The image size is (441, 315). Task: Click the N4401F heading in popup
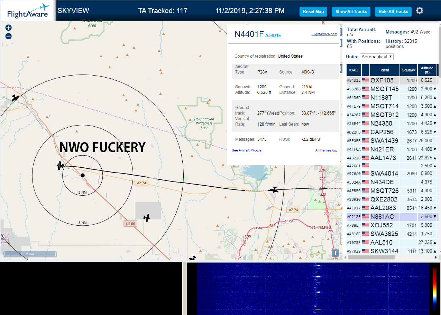(x=249, y=34)
